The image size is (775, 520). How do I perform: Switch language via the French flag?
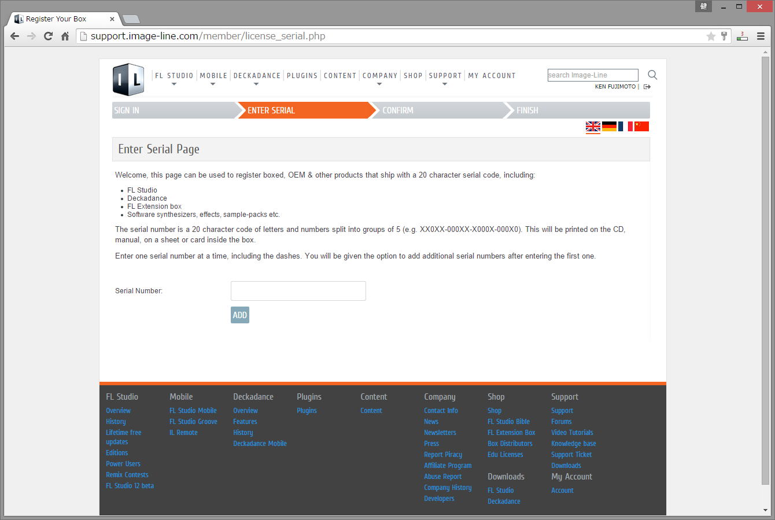coord(625,127)
